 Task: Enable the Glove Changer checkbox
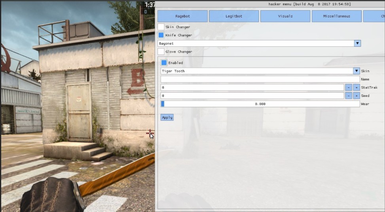pyautogui.click(x=161, y=52)
